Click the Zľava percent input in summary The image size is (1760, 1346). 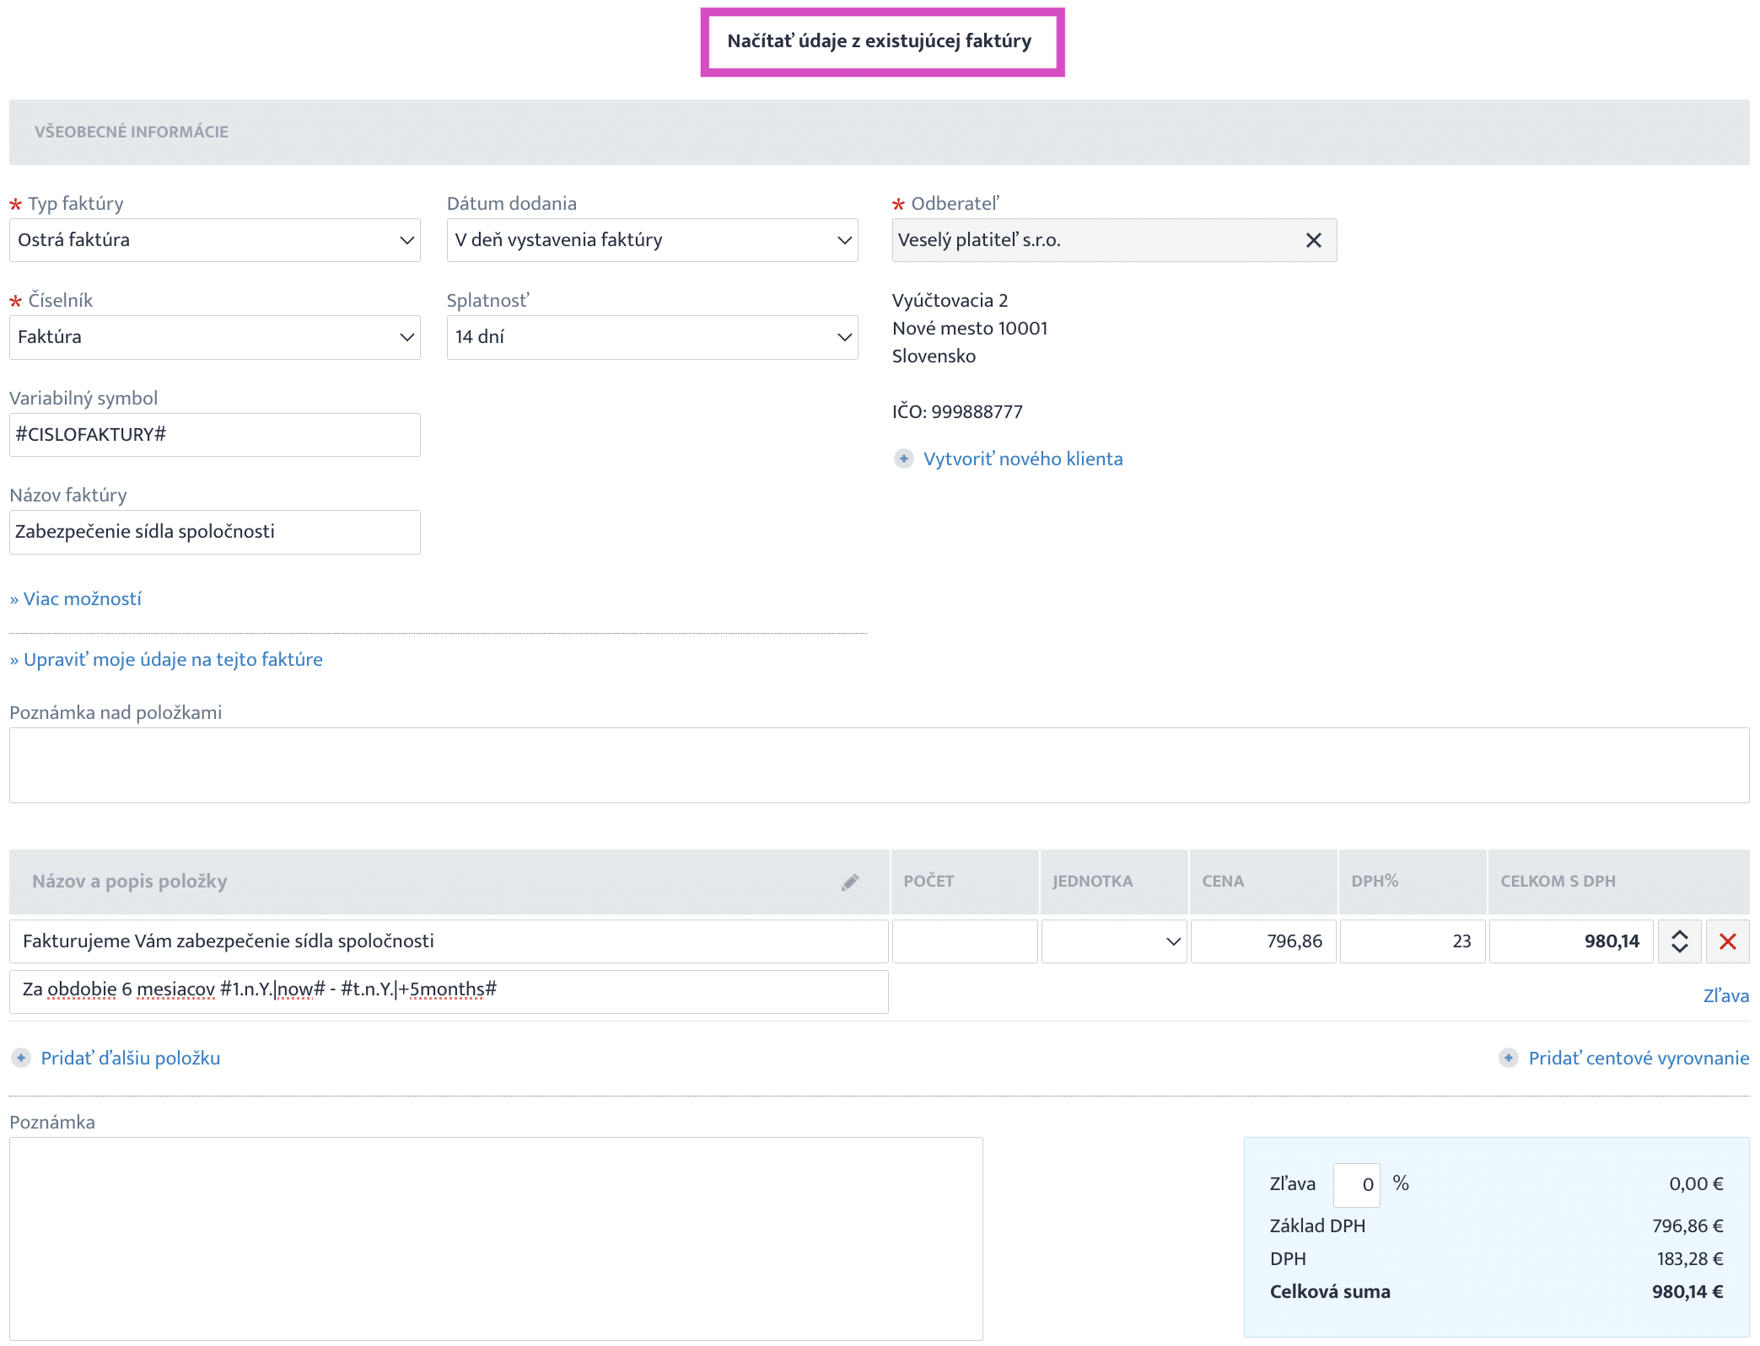tap(1356, 1184)
